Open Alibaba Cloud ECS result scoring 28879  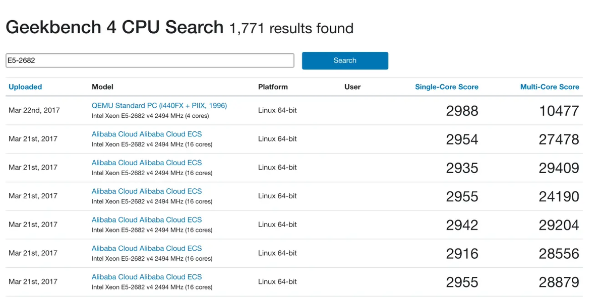pos(146,277)
